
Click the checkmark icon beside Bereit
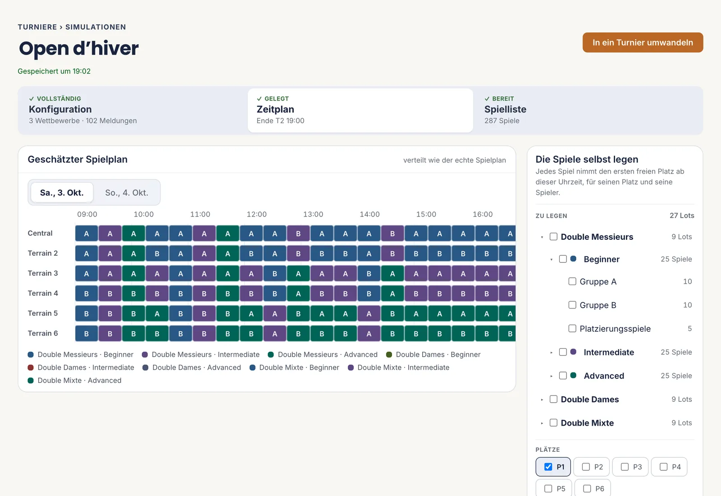tap(487, 99)
